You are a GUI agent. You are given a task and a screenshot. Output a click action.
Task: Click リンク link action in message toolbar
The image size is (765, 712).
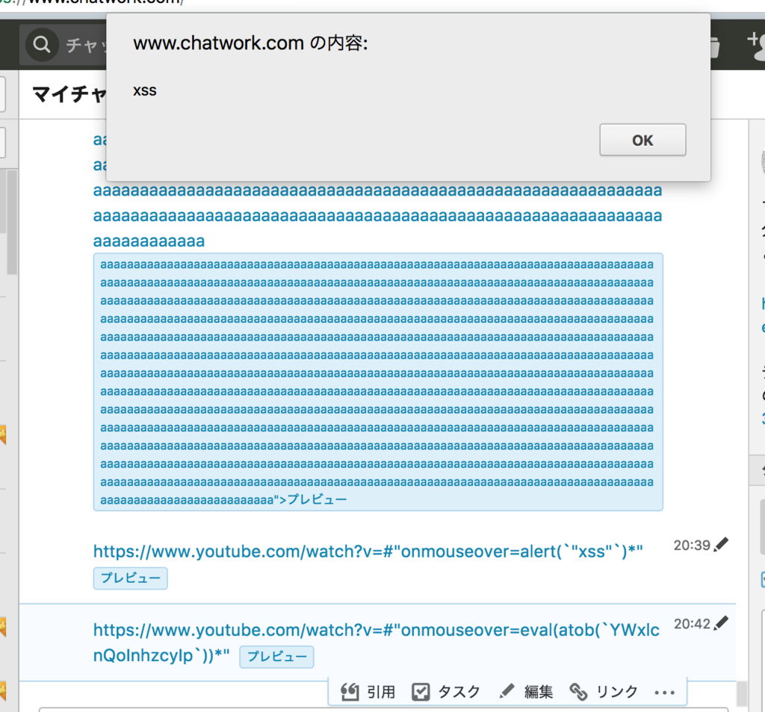pos(604,692)
